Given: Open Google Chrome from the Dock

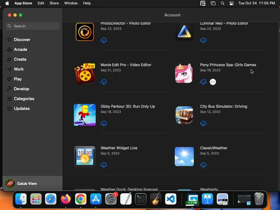Looking at the screenshot, I should click(x=81, y=199).
